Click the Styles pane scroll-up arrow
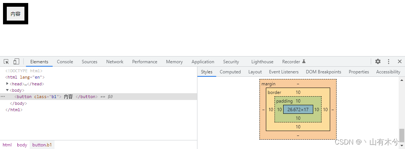Viewport: 405px width, 149px height. point(402,80)
